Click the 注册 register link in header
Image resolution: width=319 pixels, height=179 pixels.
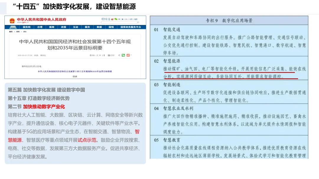point(131,19)
